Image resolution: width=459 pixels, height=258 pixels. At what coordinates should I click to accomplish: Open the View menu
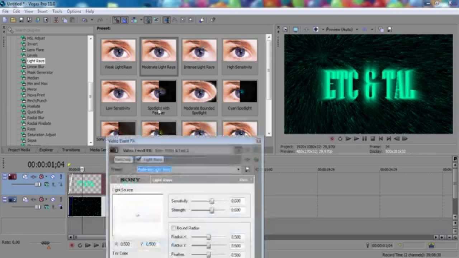click(x=29, y=11)
